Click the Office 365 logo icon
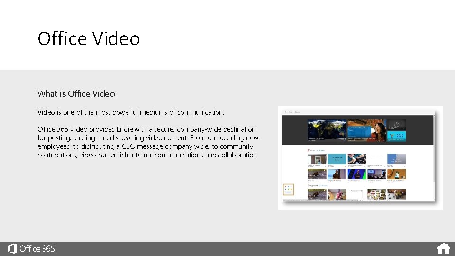455x256 pixels. tap(12, 249)
